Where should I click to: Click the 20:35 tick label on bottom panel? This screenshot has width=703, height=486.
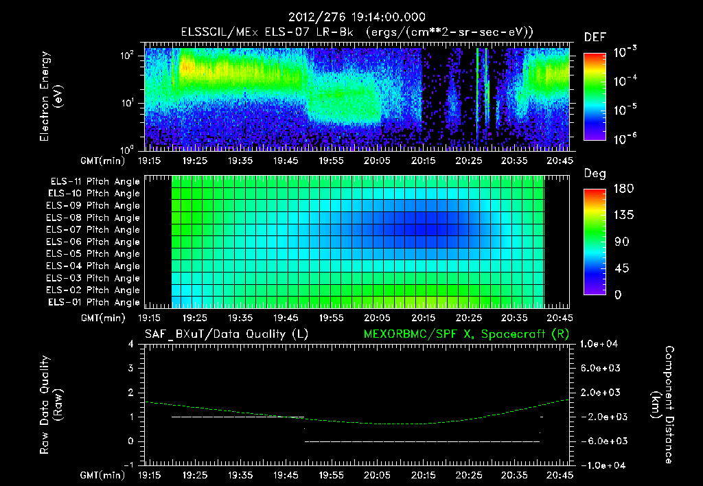[x=514, y=475]
